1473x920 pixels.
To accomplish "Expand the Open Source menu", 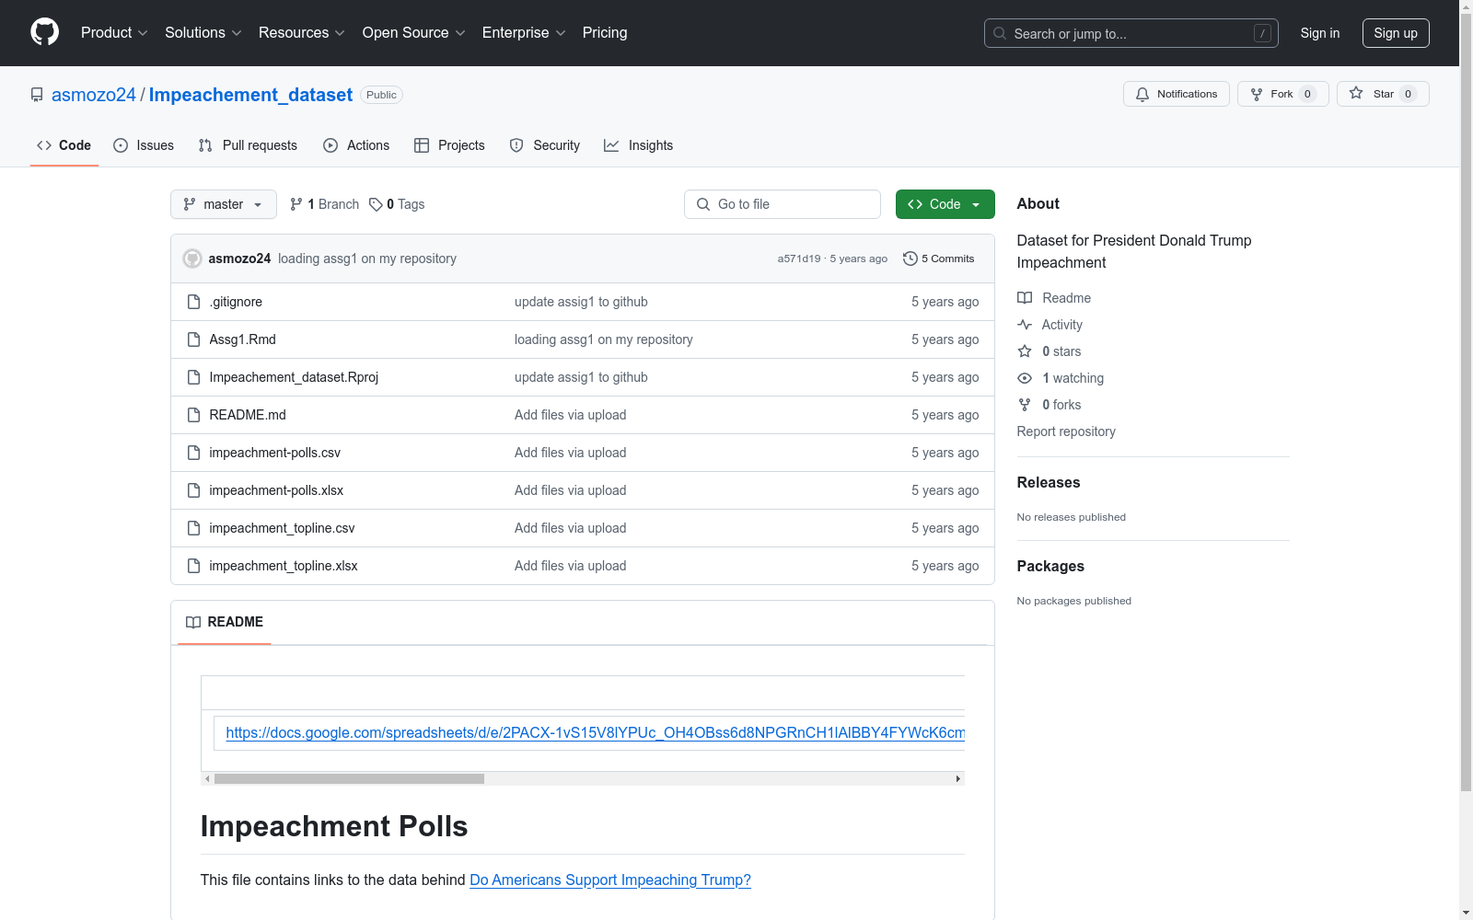I will pyautogui.click(x=414, y=33).
